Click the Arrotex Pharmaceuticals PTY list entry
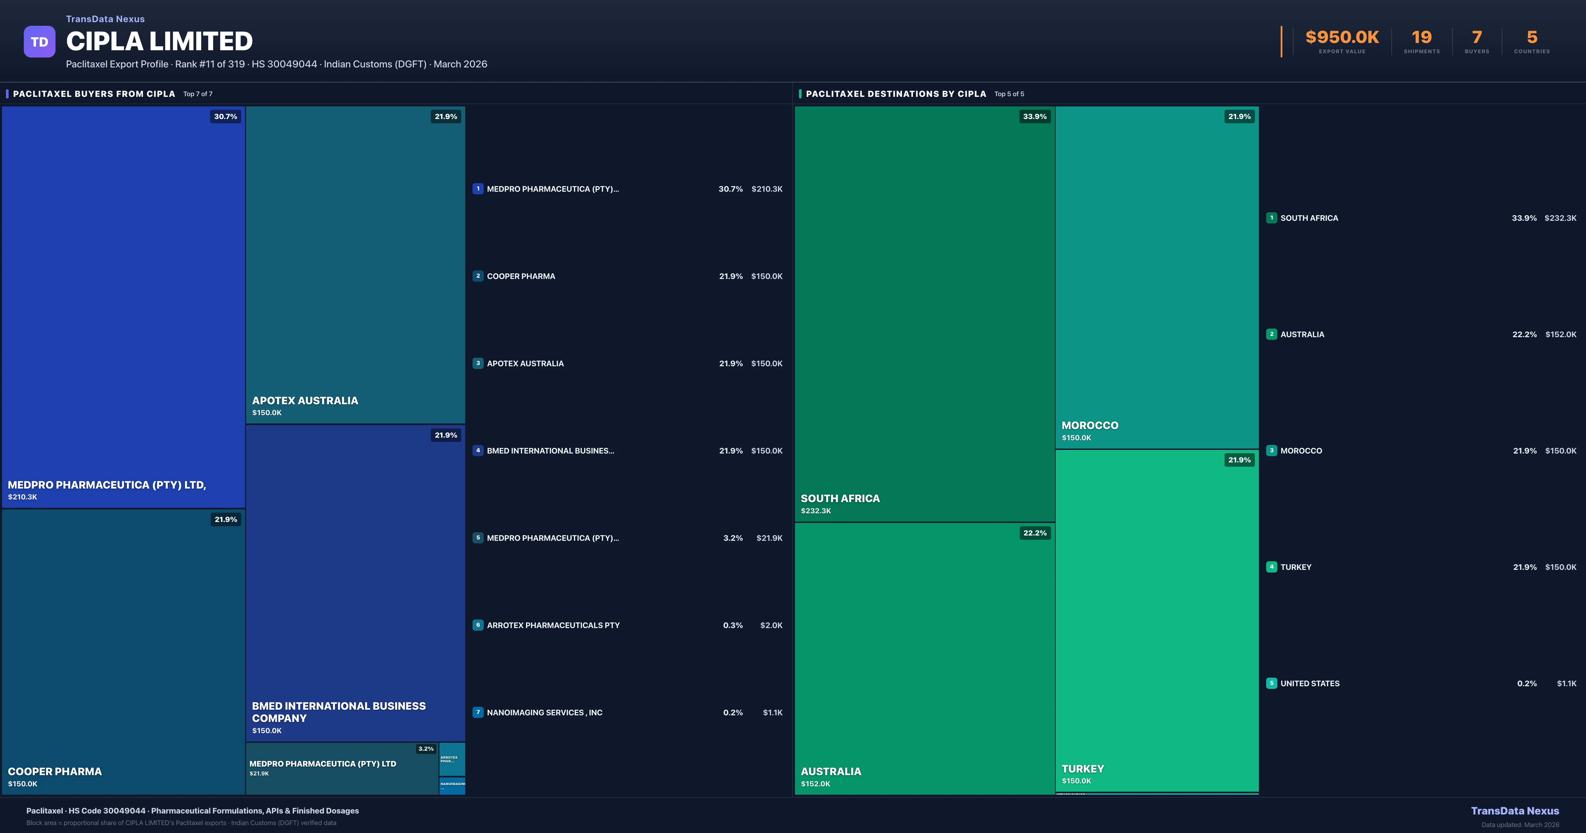This screenshot has height=833, width=1586. coord(553,625)
